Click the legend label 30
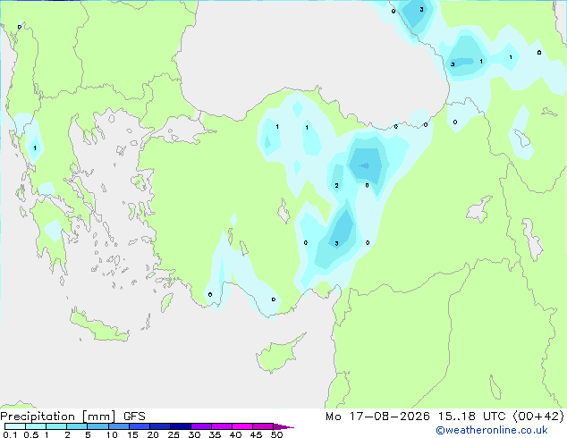 click(194, 434)
